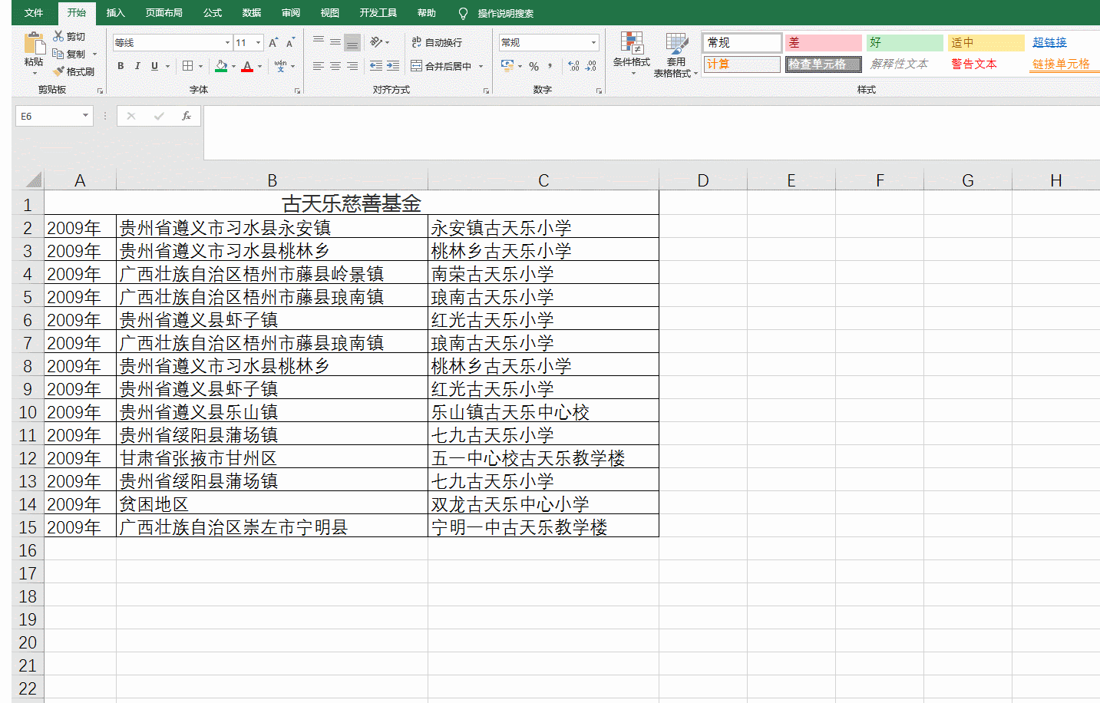This screenshot has height=703, width=1100.
Task: Click the 合并后居中 button
Action: (x=441, y=66)
